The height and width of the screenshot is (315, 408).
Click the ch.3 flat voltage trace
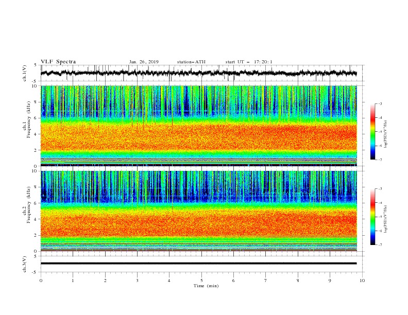(x=199, y=264)
